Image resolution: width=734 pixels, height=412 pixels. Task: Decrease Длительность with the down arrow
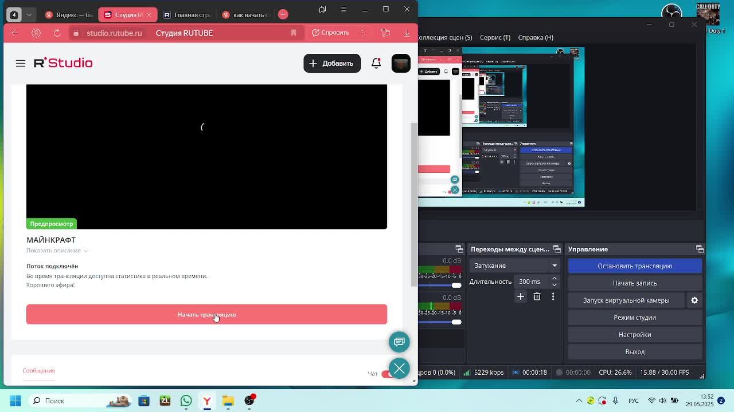(x=555, y=284)
